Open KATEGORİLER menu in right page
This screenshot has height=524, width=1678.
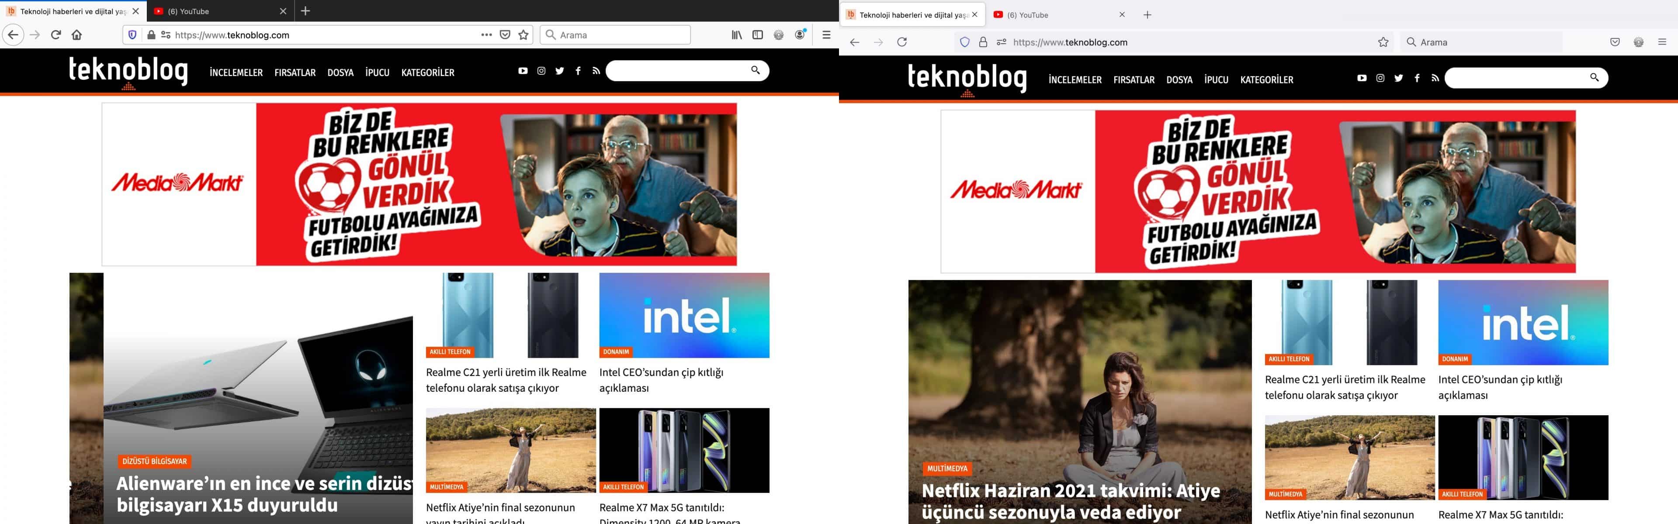[x=1266, y=79]
